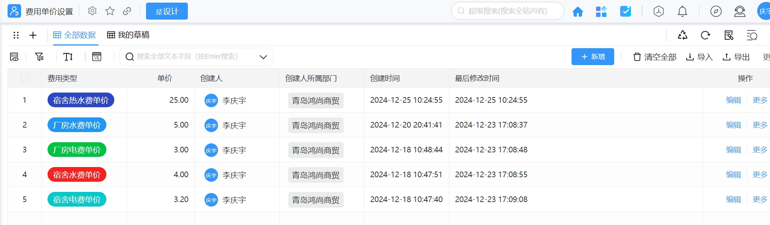The image size is (770, 225).
Task: Select the 全部数据 tab
Action: pyautogui.click(x=74, y=35)
